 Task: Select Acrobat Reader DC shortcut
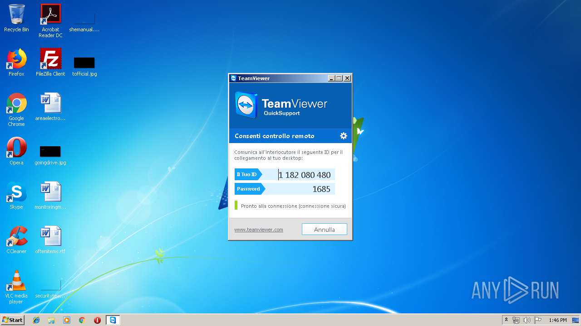pos(50,21)
